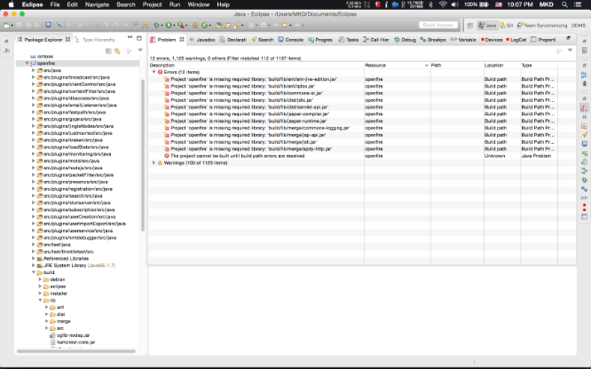This screenshot has width=591, height=369.
Task: Select the cglib-nodep.jar file
Action: (x=73, y=335)
